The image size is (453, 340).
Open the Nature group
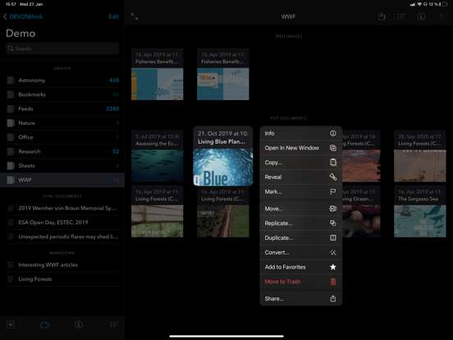click(62, 123)
